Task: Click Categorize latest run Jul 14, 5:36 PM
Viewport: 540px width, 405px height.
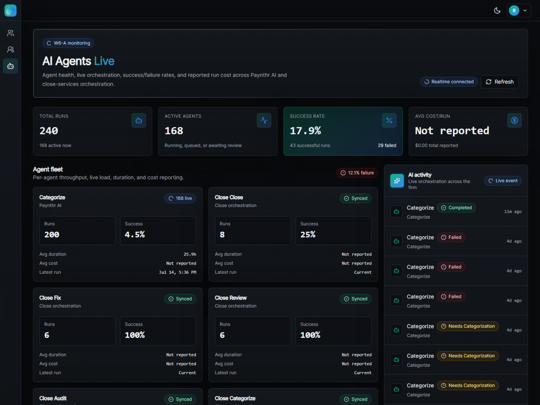Action: [178, 272]
